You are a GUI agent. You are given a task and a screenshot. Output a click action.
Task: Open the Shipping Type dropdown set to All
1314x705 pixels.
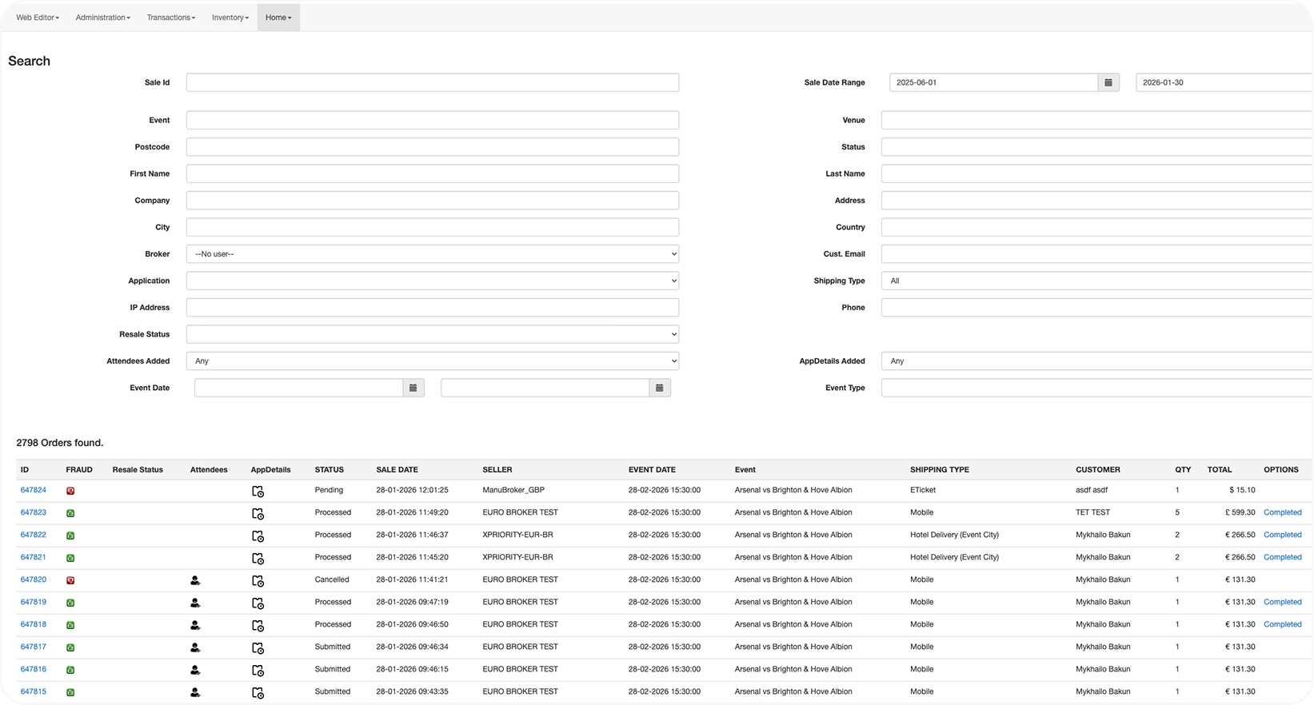1096,281
